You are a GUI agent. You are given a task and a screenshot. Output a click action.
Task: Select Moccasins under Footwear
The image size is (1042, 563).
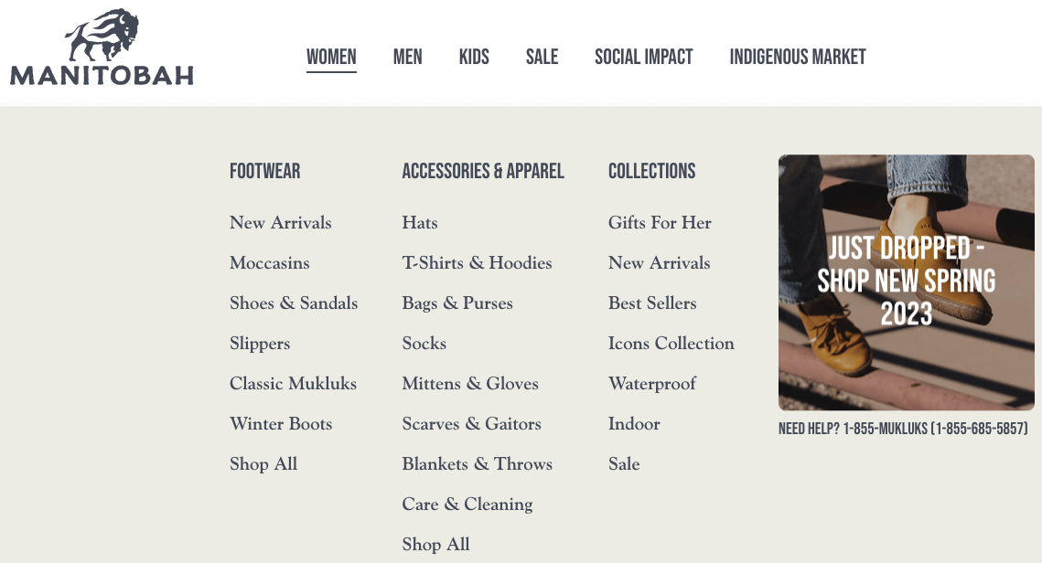(269, 263)
